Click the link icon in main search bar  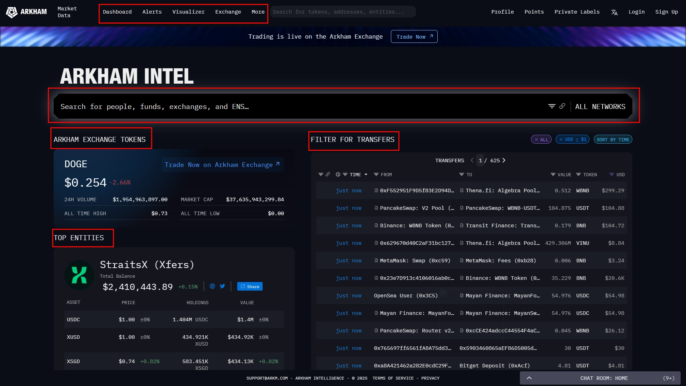562,106
